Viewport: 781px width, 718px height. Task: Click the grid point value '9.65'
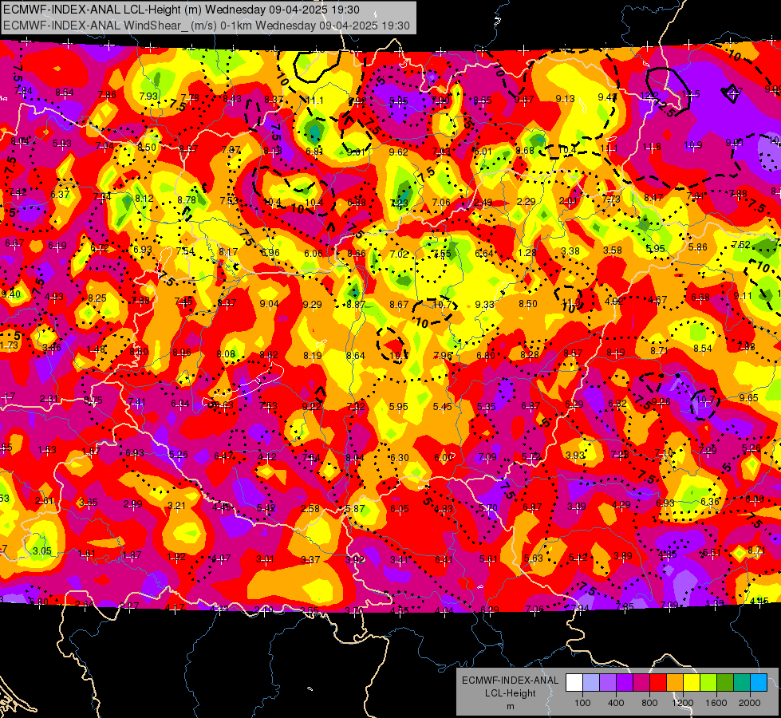point(748,397)
